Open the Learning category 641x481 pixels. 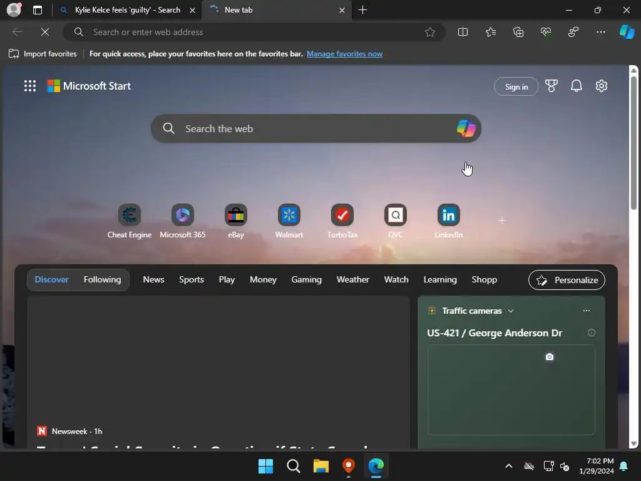pos(440,280)
